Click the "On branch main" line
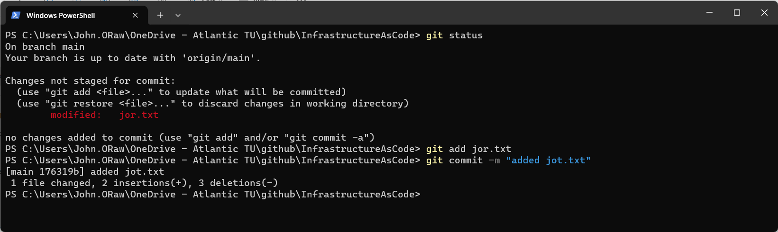 coord(45,47)
